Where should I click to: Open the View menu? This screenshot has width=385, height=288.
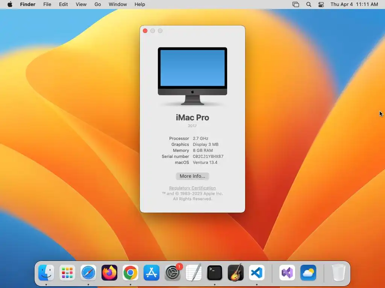click(x=81, y=4)
